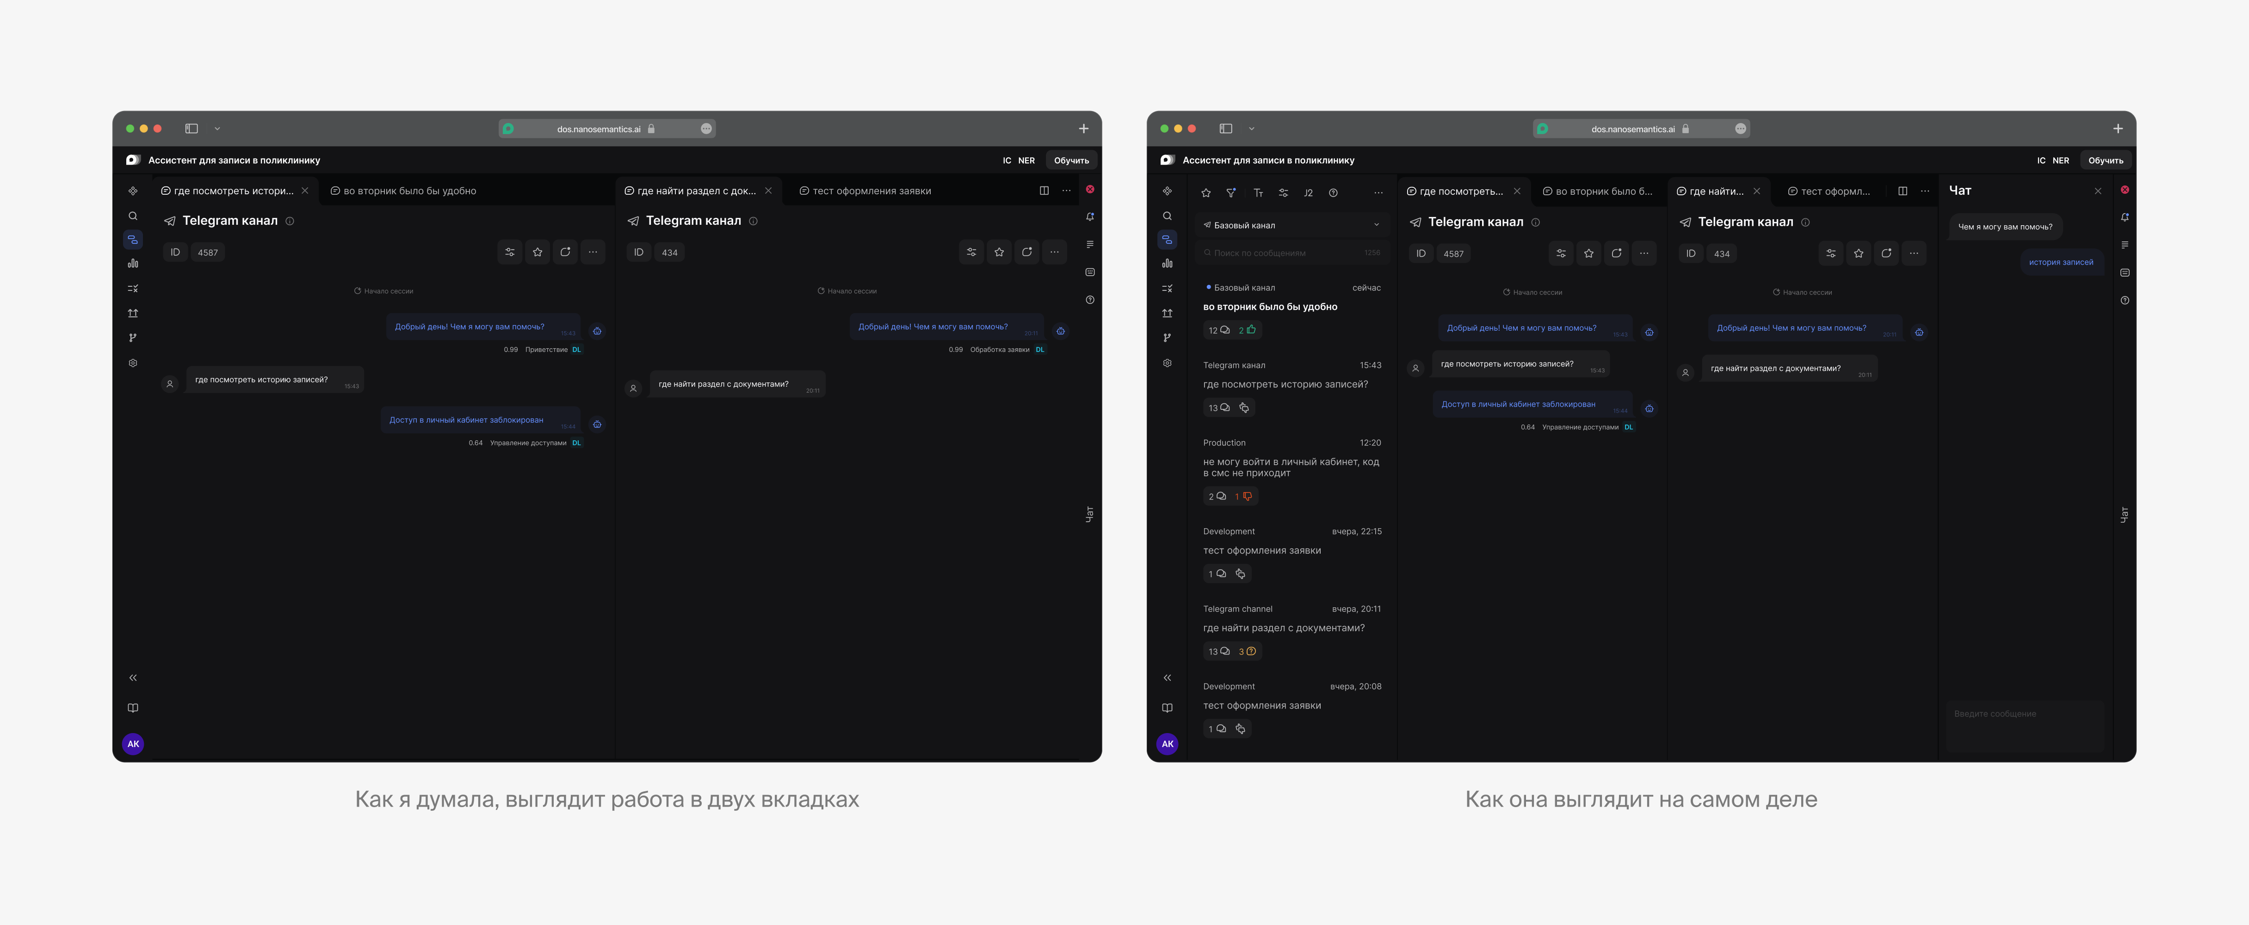This screenshot has width=2249, height=925.
Task: Close 'где посмотреть истори...' tab in left window
Action: pos(305,190)
